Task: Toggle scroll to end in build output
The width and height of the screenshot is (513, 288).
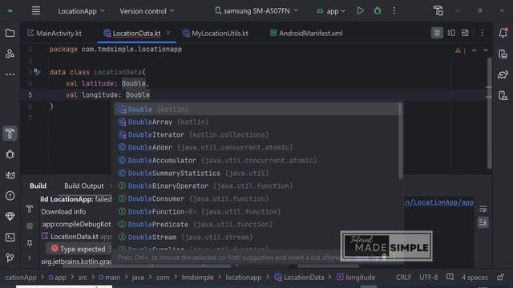Action: point(483,222)
